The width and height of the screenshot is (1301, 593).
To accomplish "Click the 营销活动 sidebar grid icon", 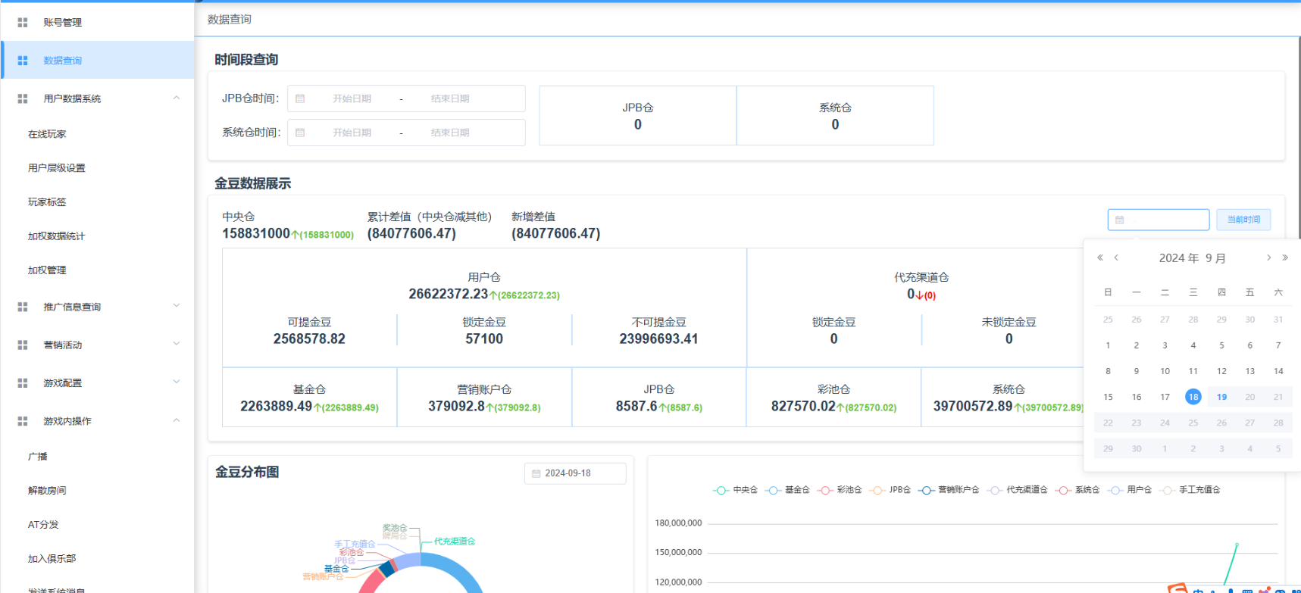I will pos(23,345).
